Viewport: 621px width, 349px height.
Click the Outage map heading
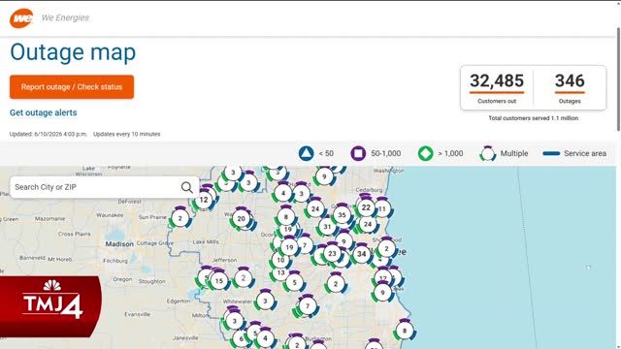tap(73, 52)
